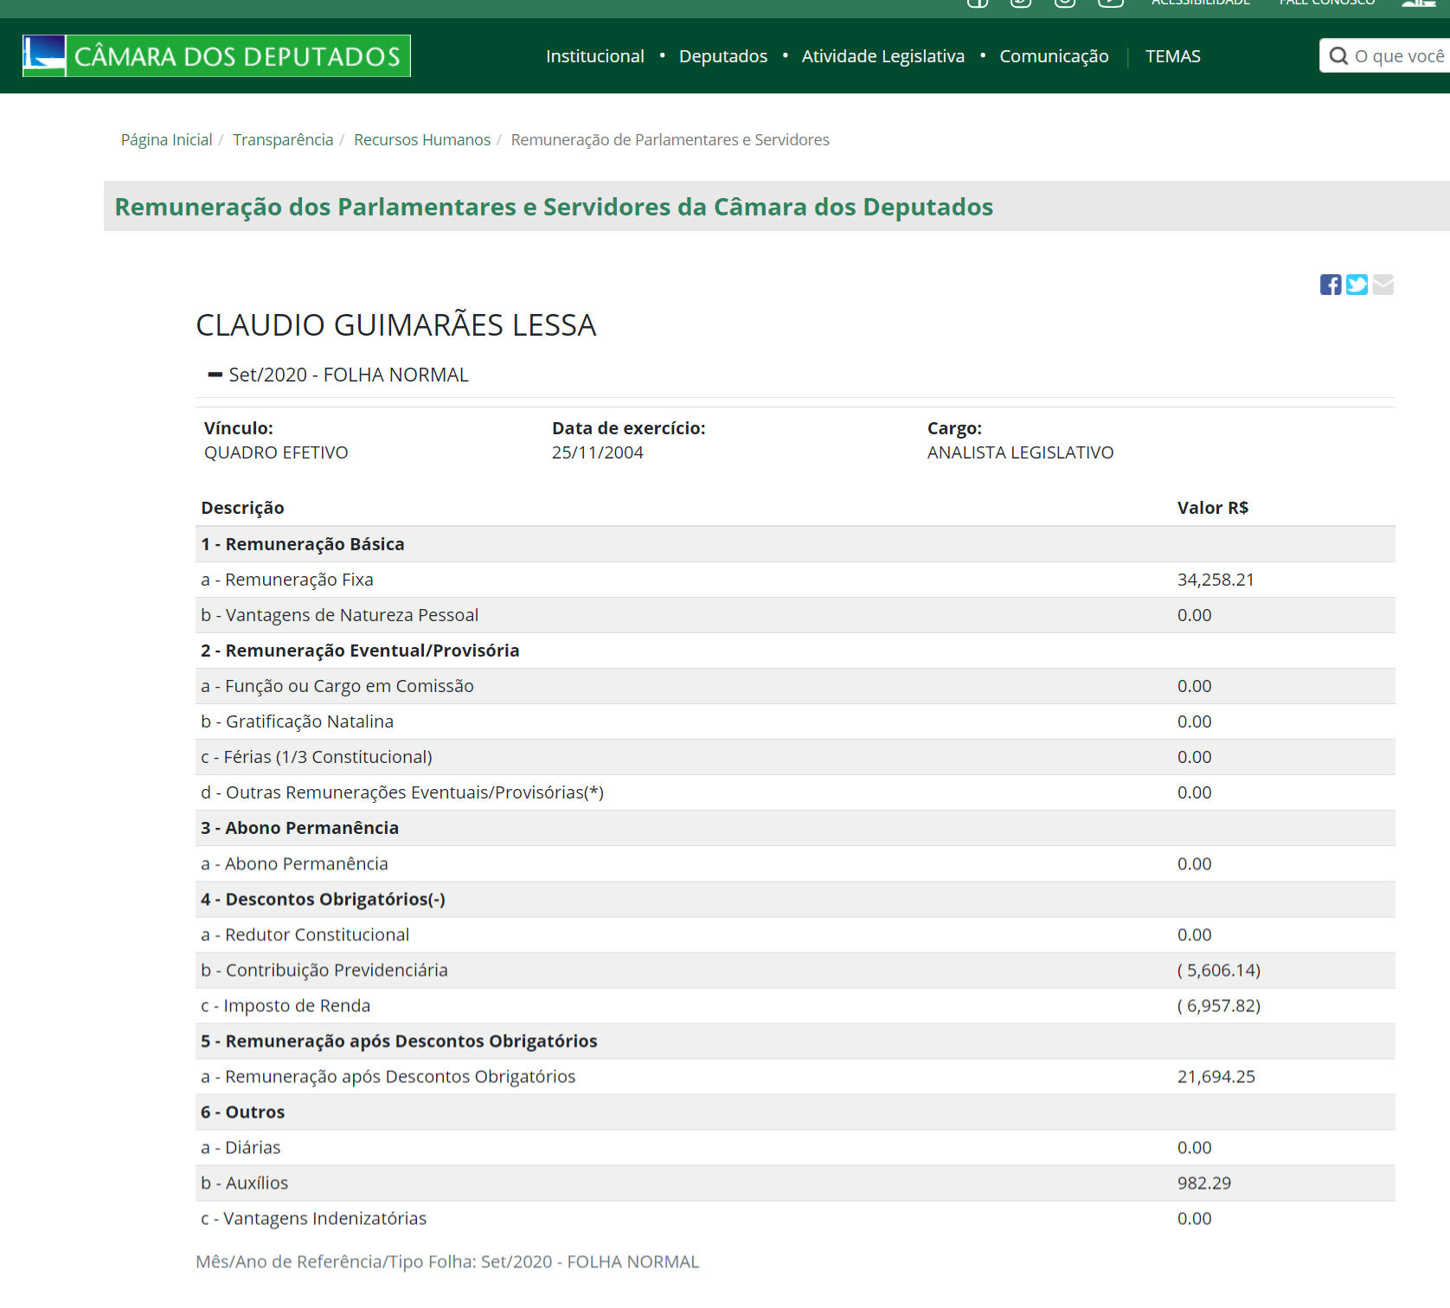Click 'b - Auxílios' row label
Viewport: 1450px width, 1308px height.
pyautogui.click(x=245, y=1183)
